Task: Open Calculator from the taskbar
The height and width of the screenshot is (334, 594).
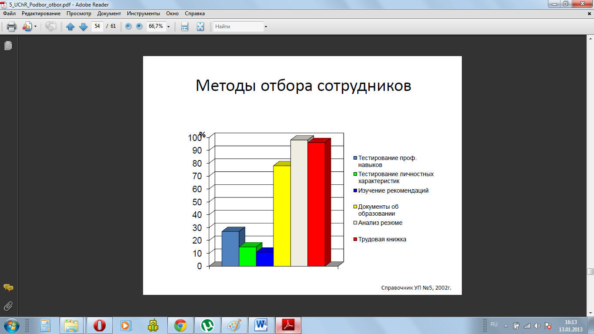Action: [x=46, y=325]
